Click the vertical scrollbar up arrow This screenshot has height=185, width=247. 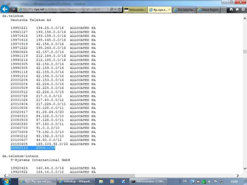coord(245,18)
